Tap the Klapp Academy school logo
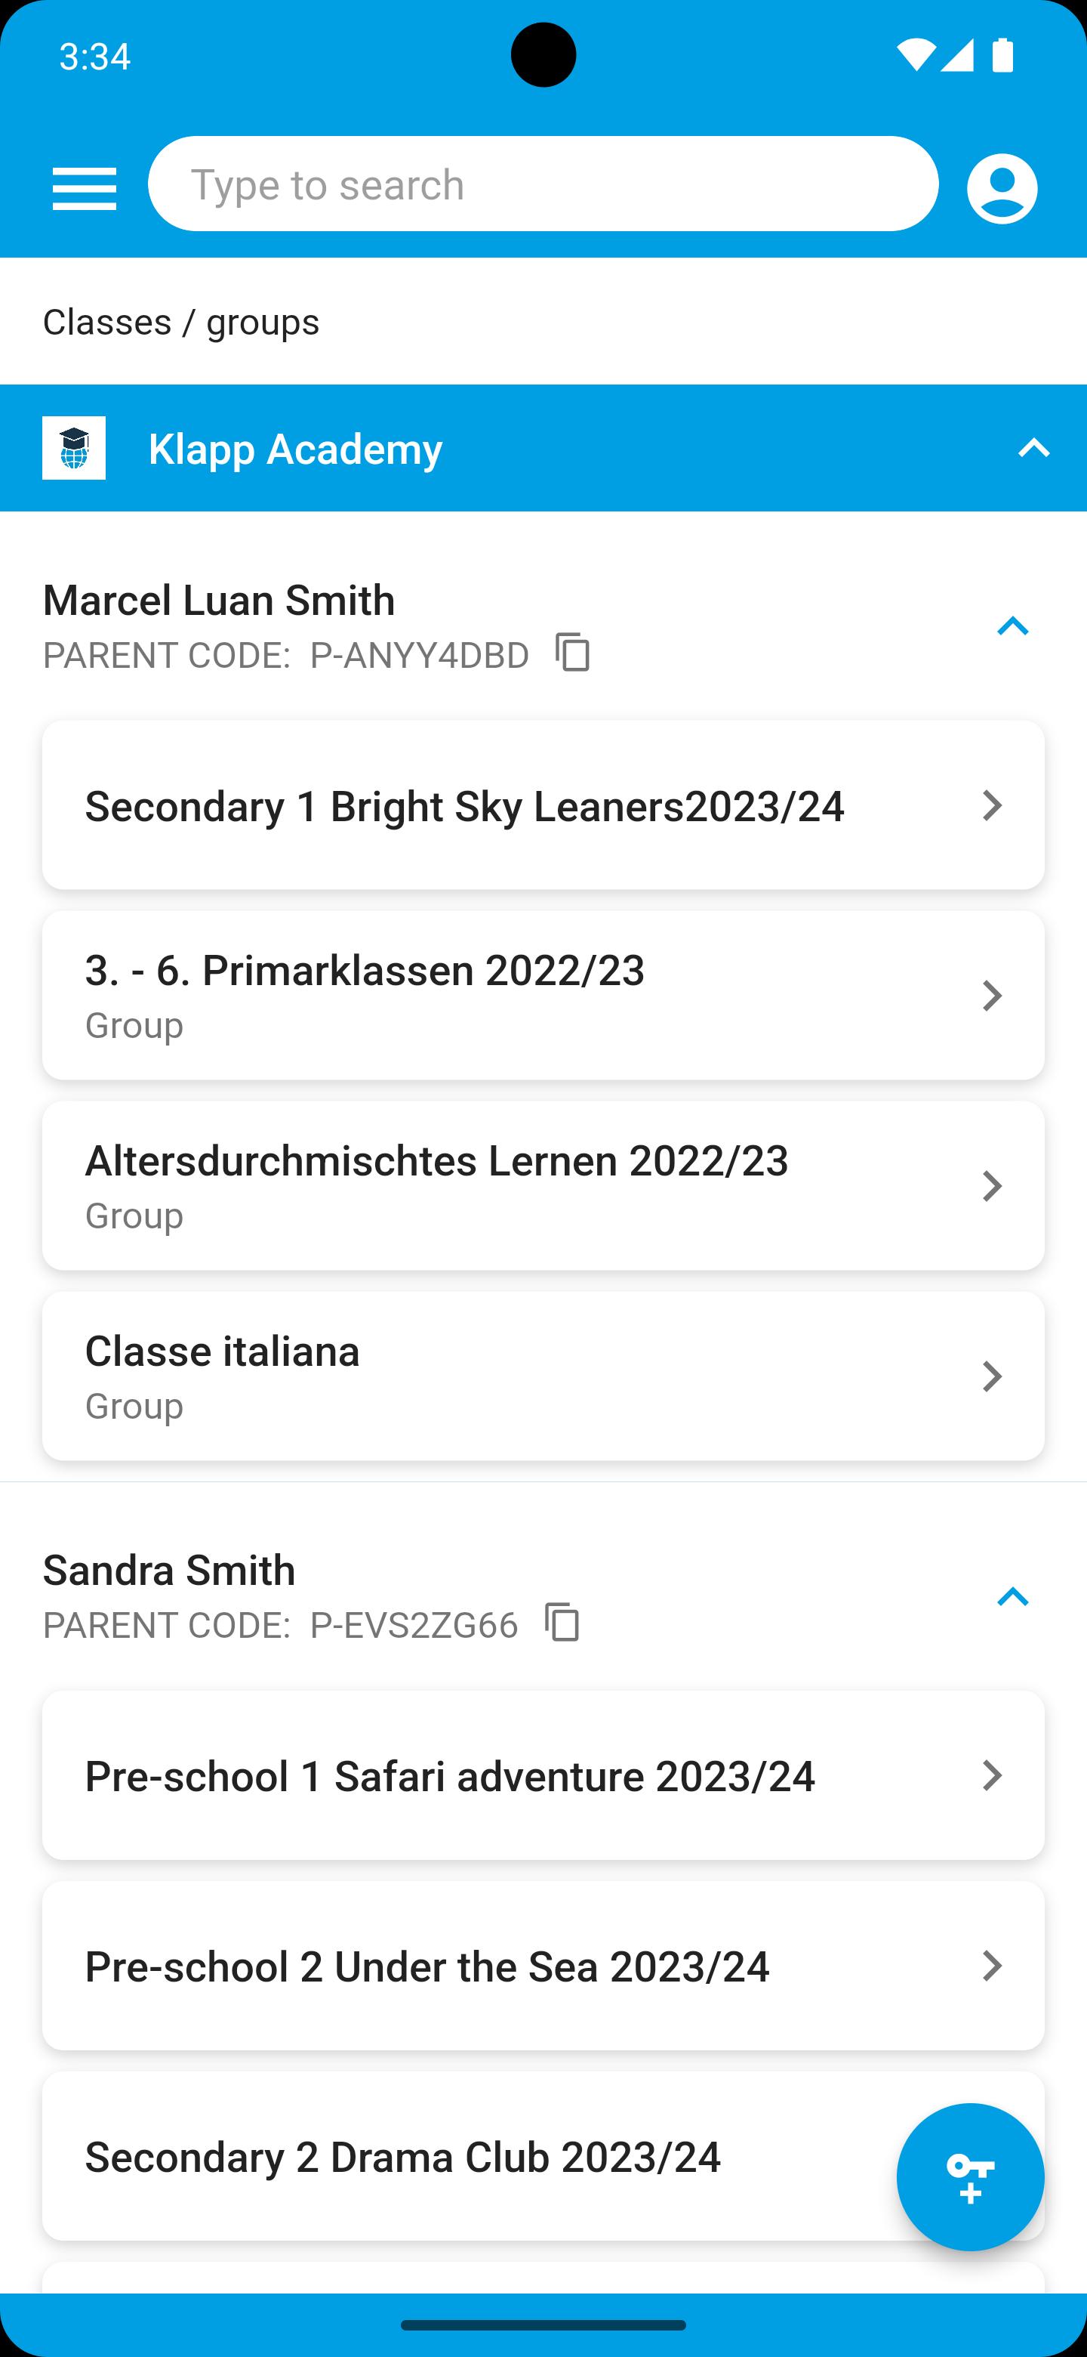The image size is (1087, 2357). tap(74, 448)
